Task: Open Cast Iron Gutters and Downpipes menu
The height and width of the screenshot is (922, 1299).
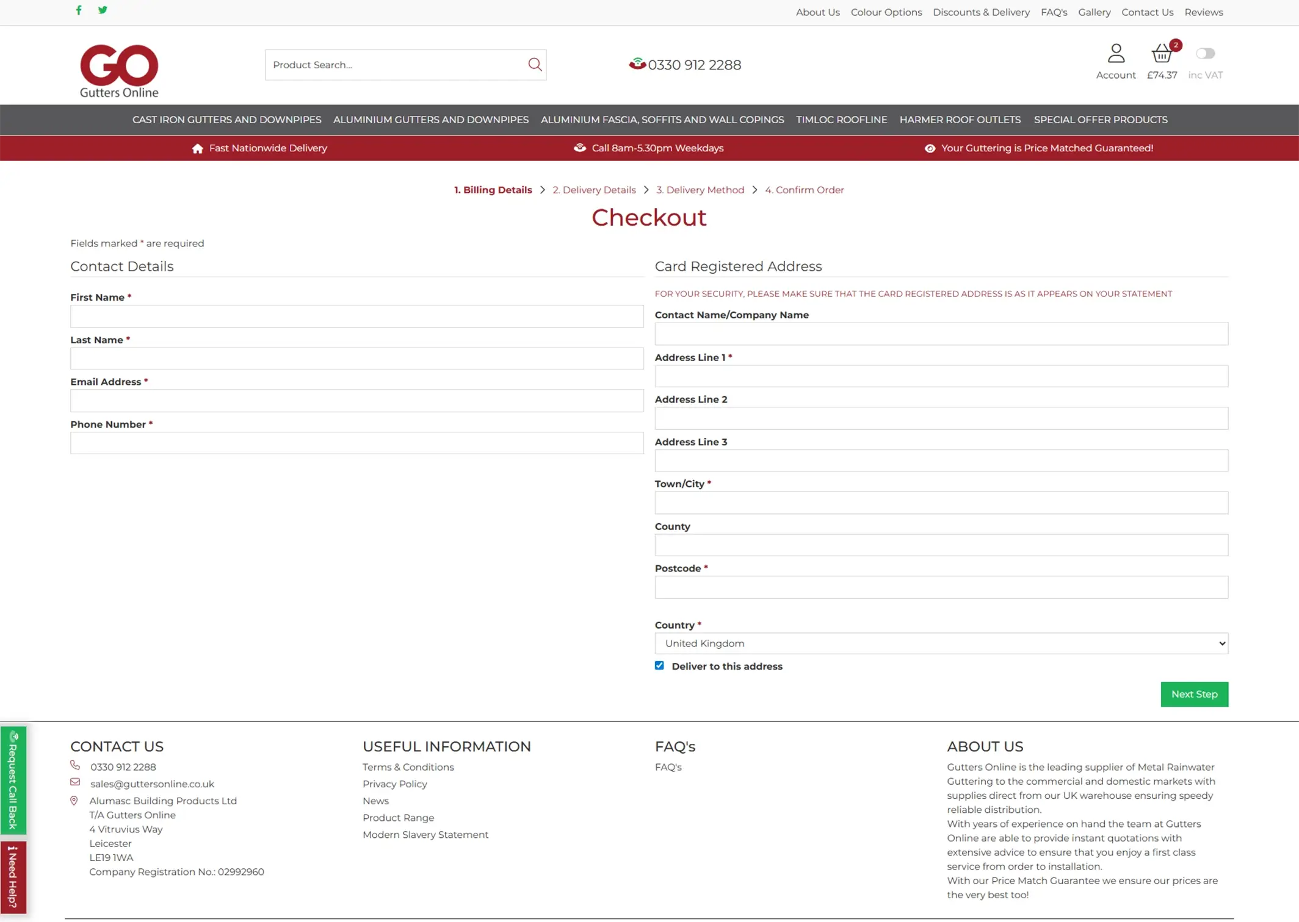Action: click(226, 120)
